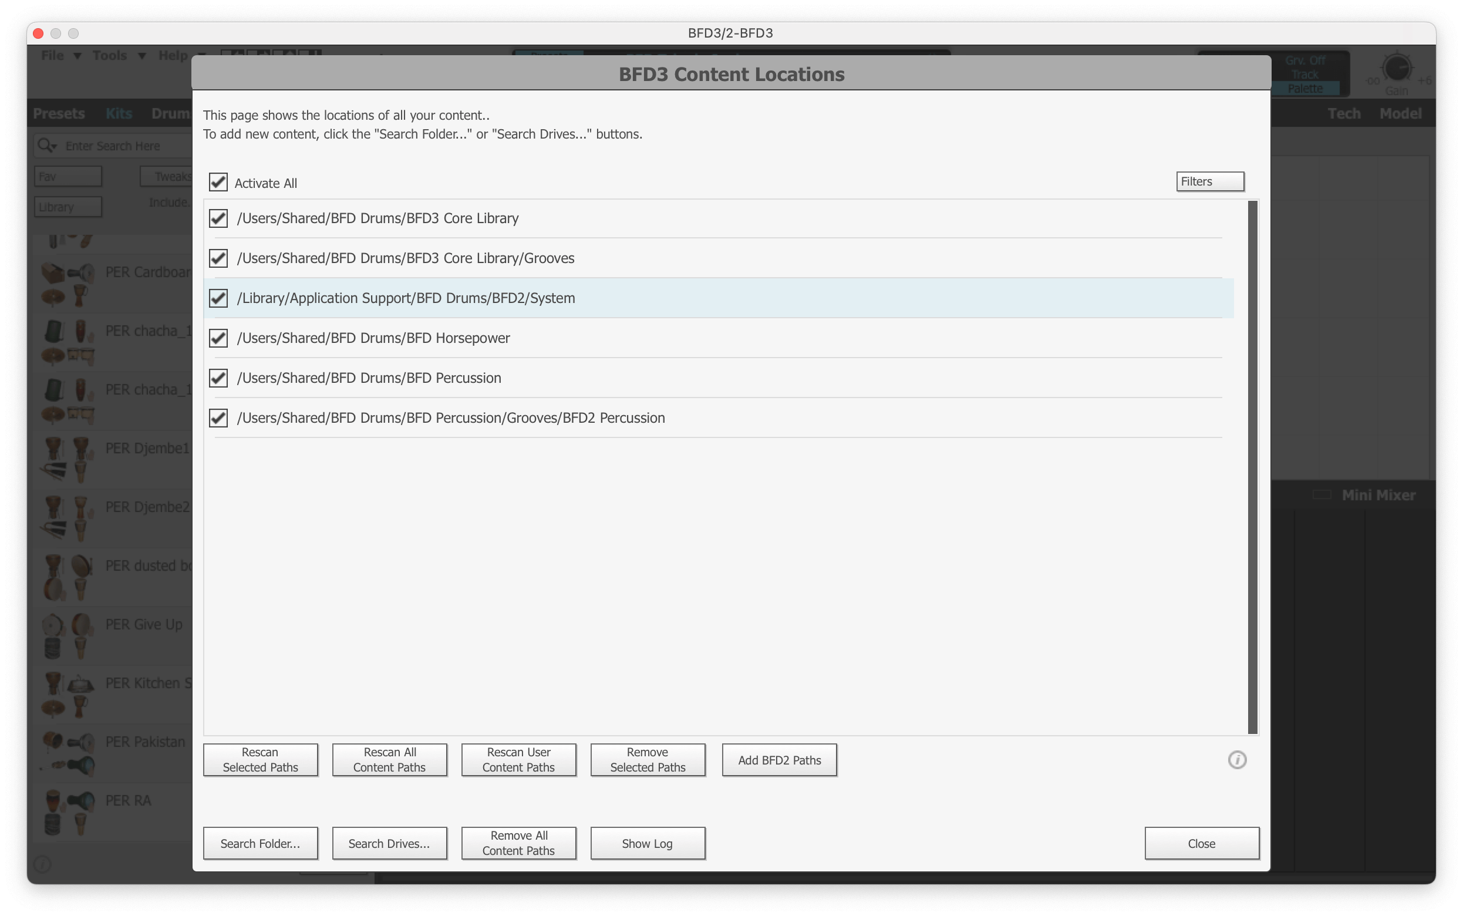Click Remove Selected Paths button

coord(648,760)
